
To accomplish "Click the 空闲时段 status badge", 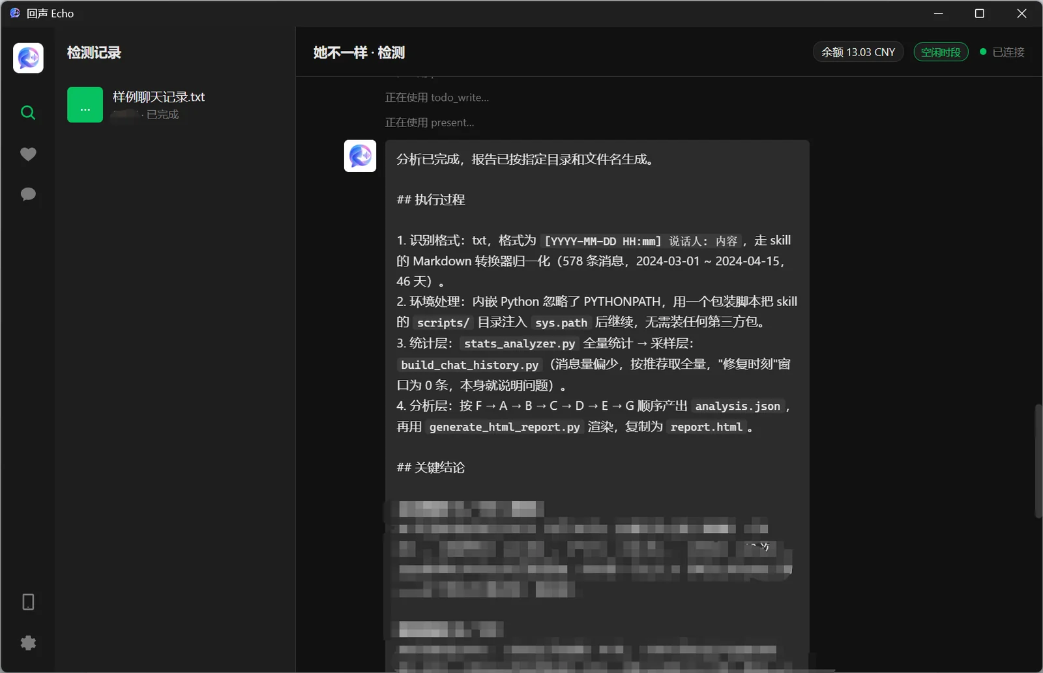I will (941, 52).
